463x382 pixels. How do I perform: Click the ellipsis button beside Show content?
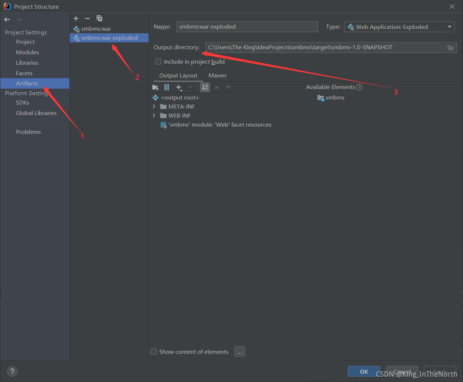pyautogui.click(x=240, y=352)
